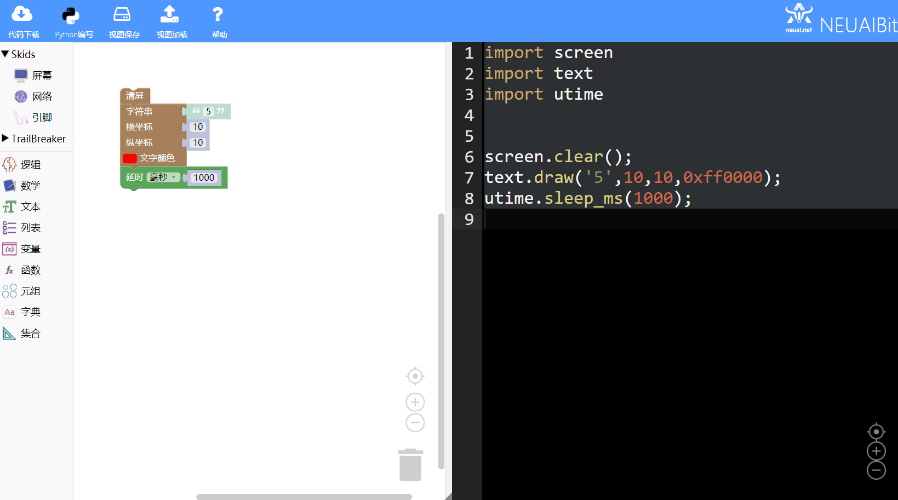The width and height of the screenshot is (898, 500).
Task: Center the code panel view
Action: (876, 432)
